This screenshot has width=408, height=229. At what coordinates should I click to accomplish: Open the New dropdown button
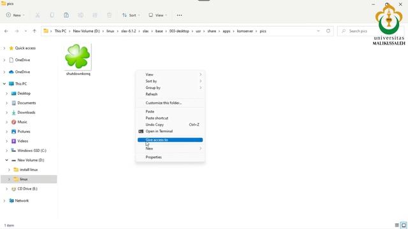[15, 15]
